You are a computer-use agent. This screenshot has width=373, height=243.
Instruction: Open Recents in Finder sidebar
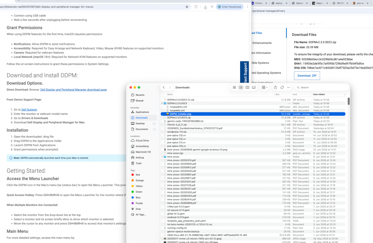(x=140, y=95)
